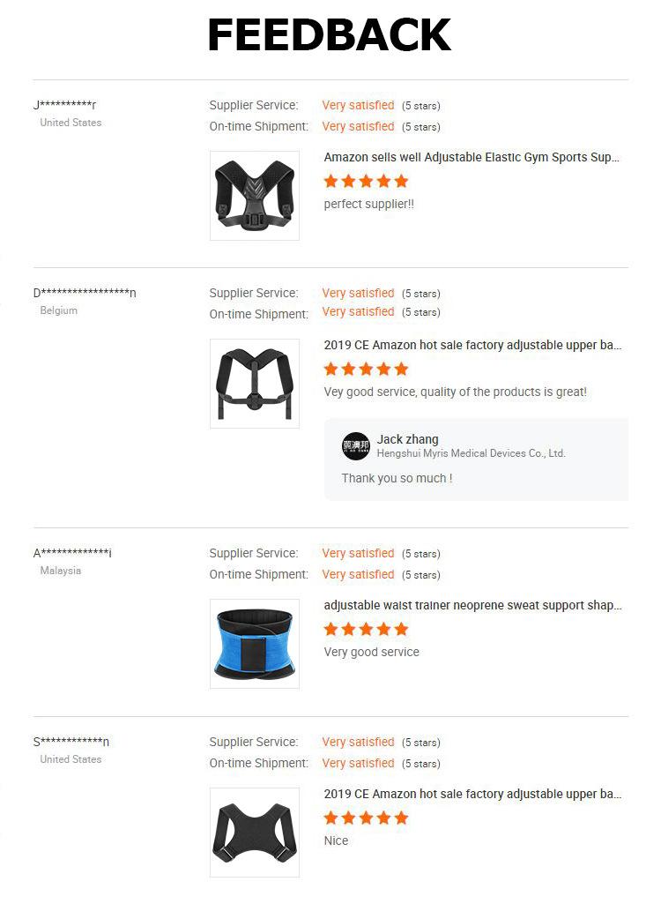Click the FEEDBACK heading
The width and height of the screenshot is (661, 904).
pos(330,35)
